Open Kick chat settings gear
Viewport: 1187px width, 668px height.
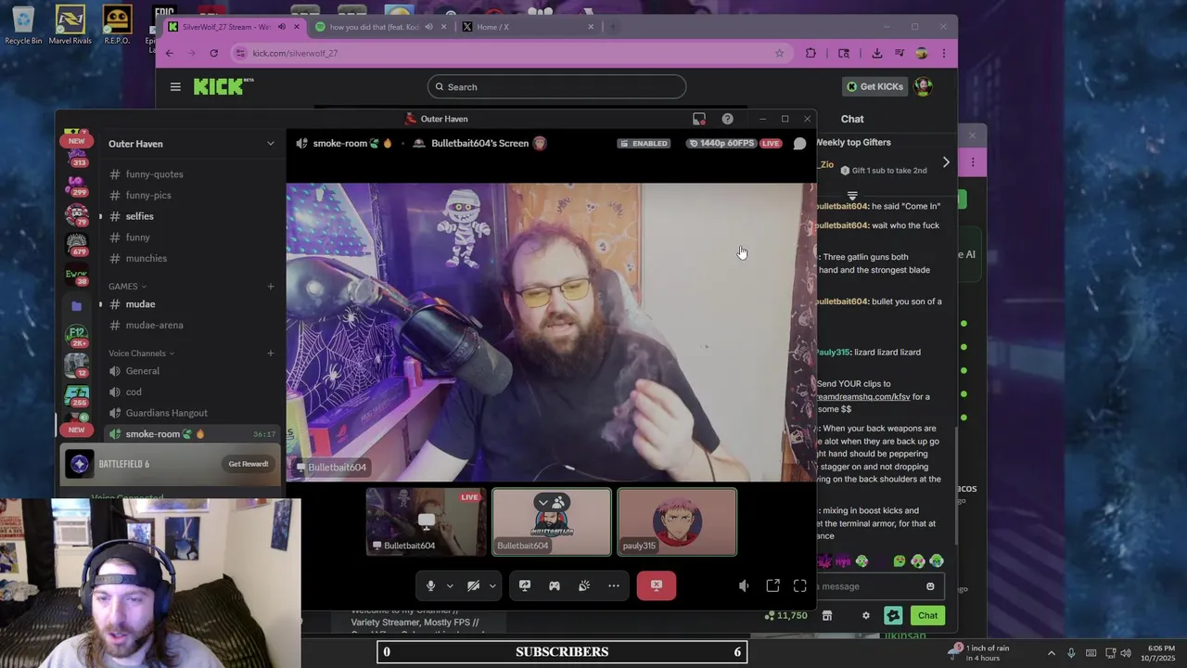tap(866, 616)
